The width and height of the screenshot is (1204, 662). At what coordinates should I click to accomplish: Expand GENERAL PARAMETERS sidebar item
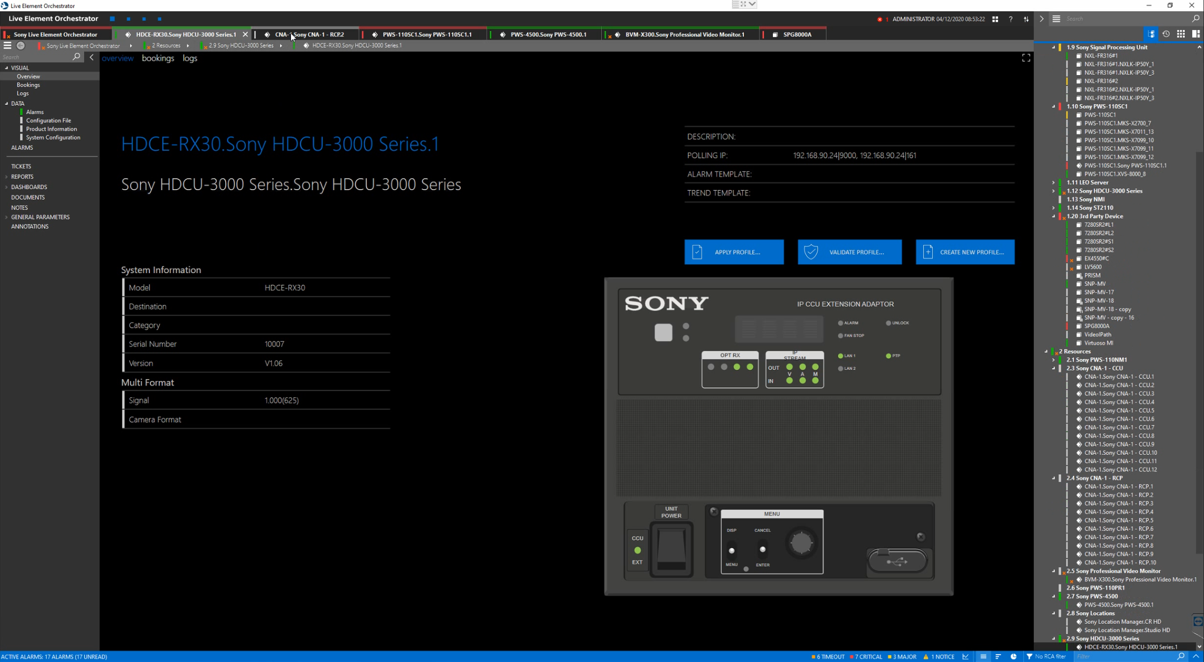7,217
